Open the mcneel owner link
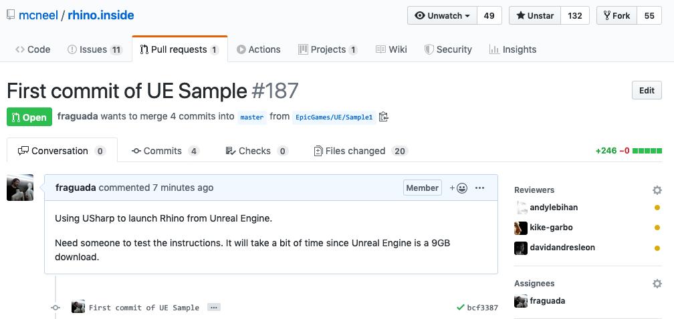 (38, 15)
